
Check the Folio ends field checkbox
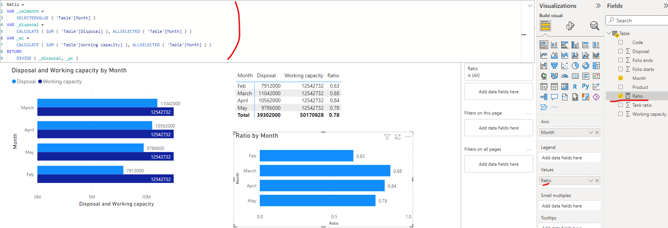click(621, 60)
